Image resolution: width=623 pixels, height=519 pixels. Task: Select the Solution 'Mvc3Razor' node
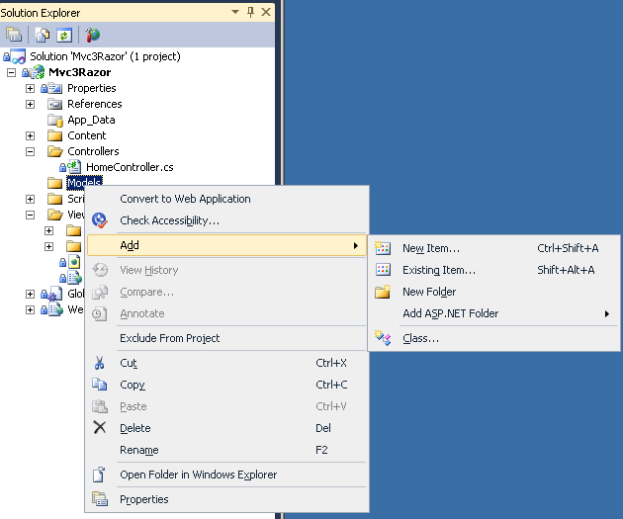point(105,56)
